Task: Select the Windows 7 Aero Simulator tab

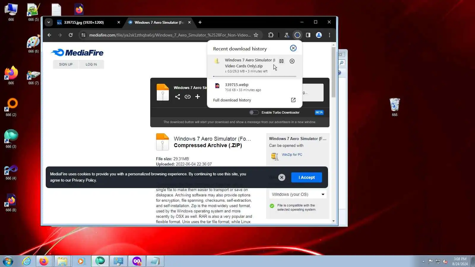Action: click(159, 22)
